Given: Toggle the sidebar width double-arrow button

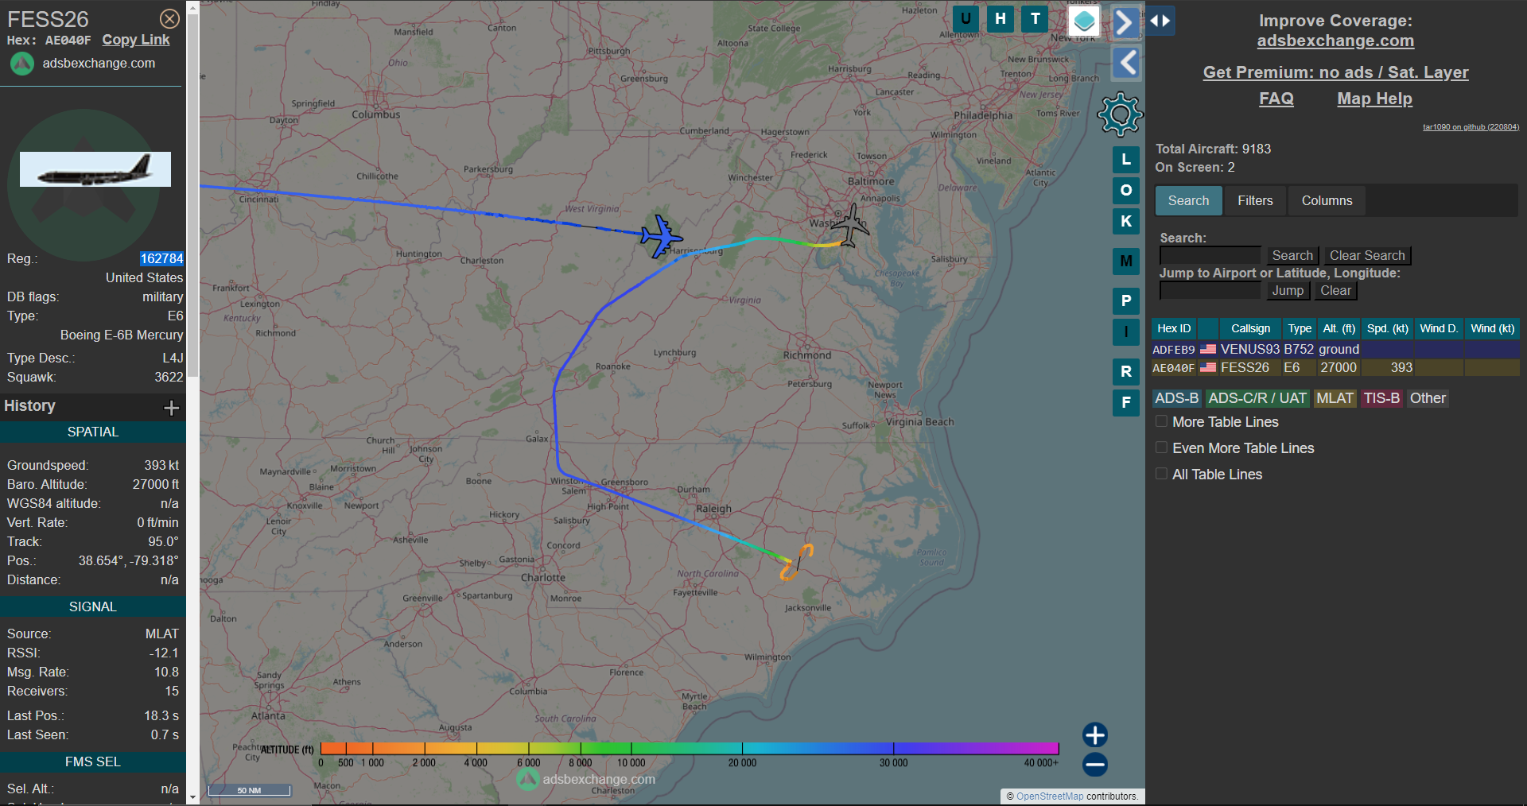Looking at the screenshot, I should tap(1160, 21).
